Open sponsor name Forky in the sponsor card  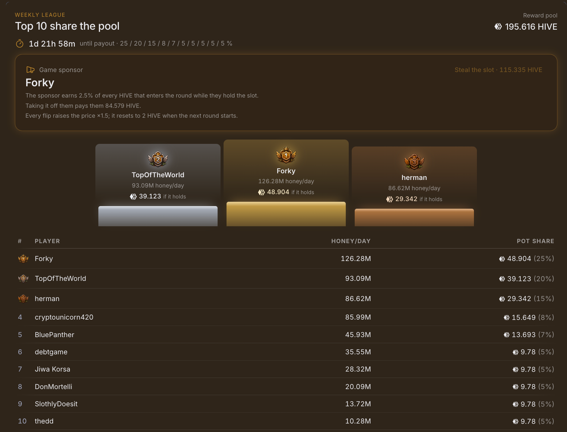pos(40,83)
